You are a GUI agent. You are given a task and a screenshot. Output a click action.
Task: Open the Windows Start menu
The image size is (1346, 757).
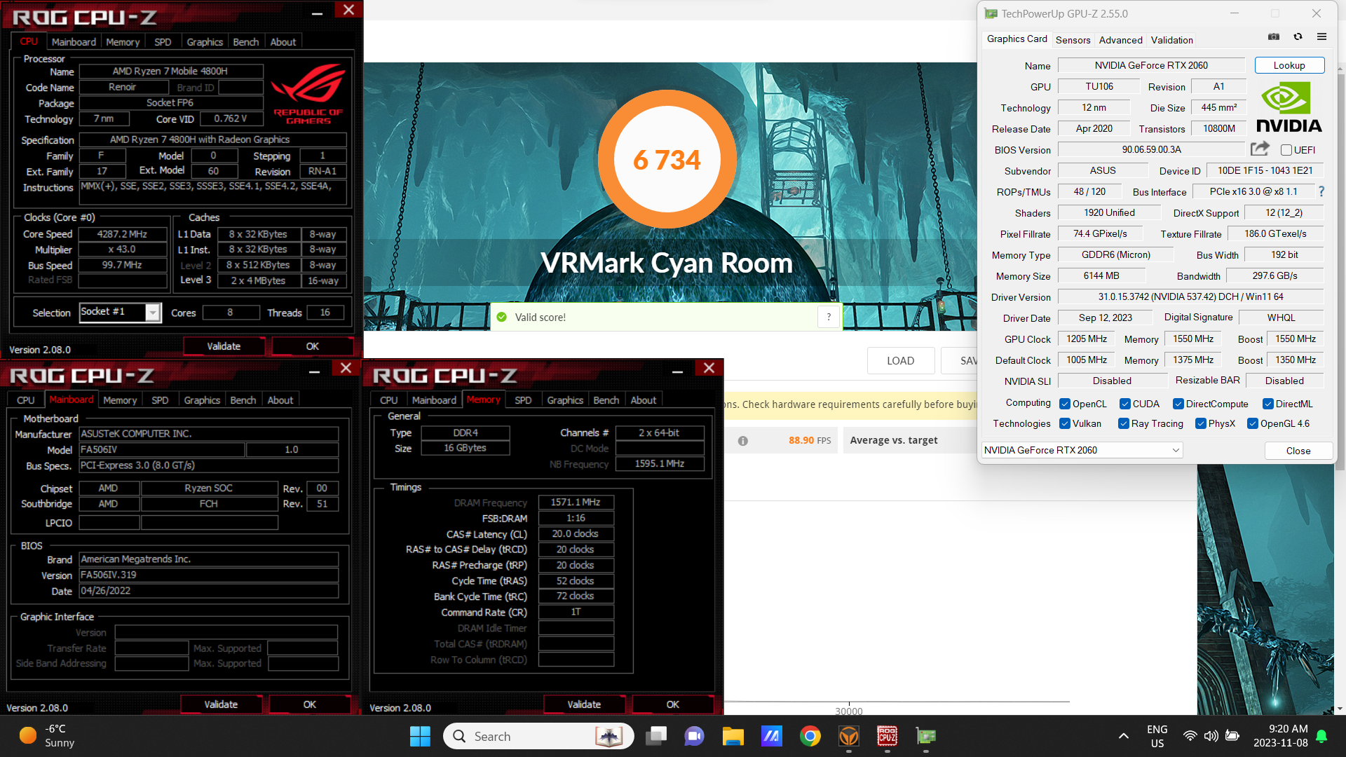coord(420,736)
